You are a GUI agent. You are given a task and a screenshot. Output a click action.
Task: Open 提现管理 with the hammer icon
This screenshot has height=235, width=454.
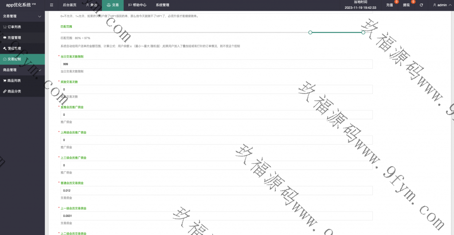coord(14,48)
